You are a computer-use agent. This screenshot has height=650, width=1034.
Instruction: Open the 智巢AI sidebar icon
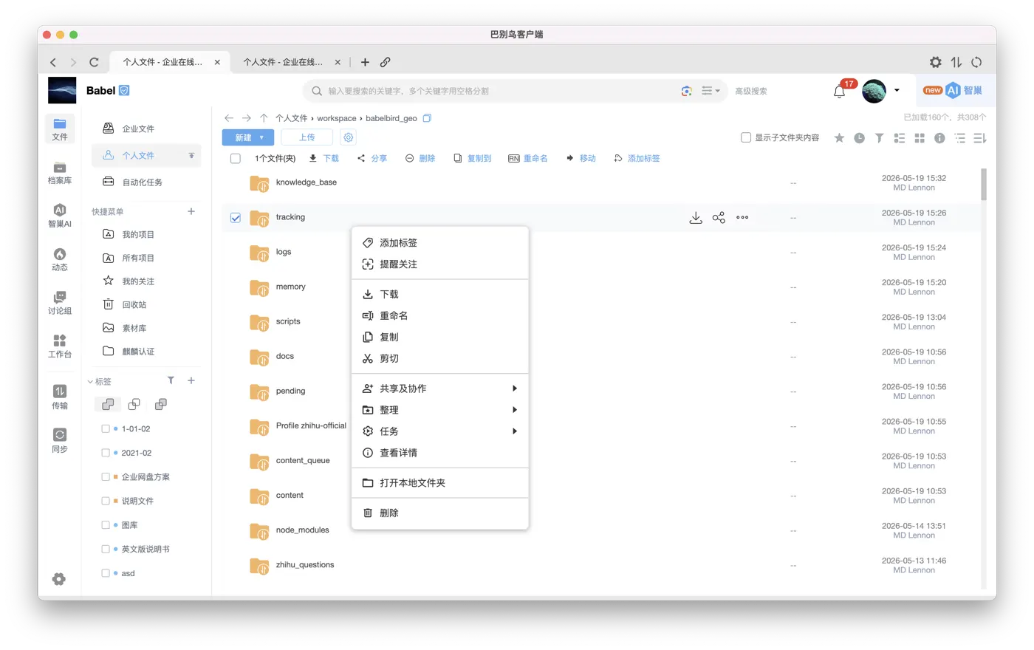(x=60, y=216)
